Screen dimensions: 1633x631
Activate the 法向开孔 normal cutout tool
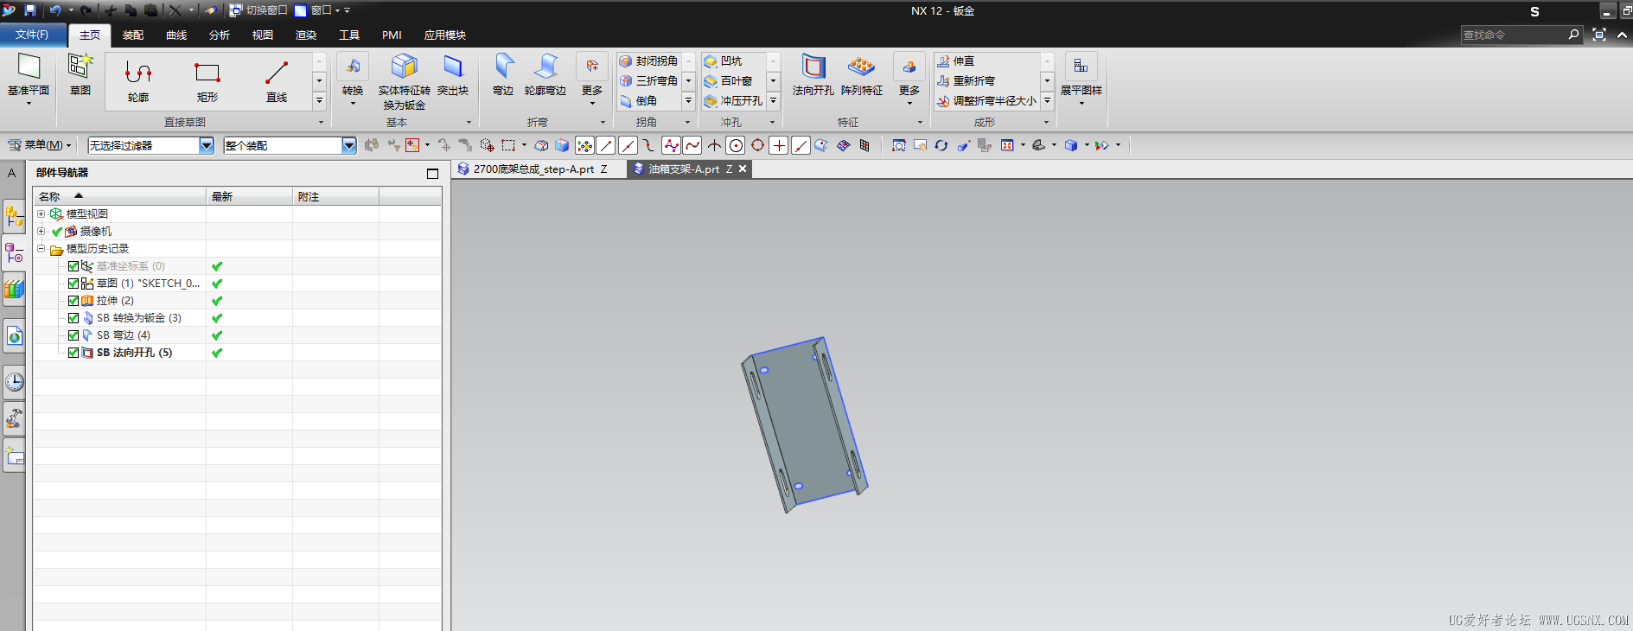(x=813, y=74)
